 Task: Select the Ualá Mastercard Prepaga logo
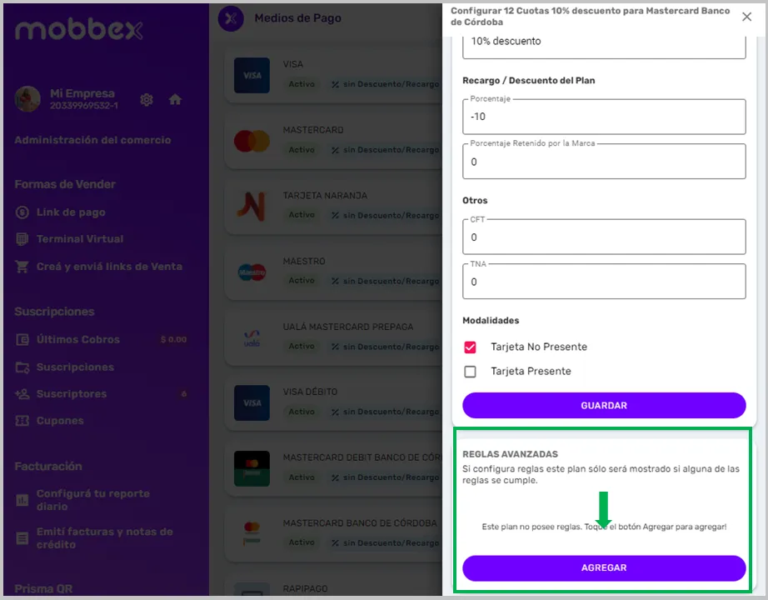pos(252,337)
